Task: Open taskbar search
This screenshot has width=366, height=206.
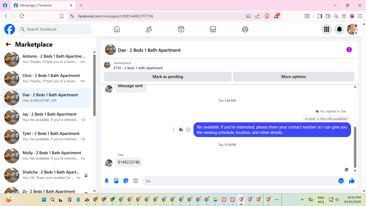Action: pyautogui.click(x=53, y=200)
